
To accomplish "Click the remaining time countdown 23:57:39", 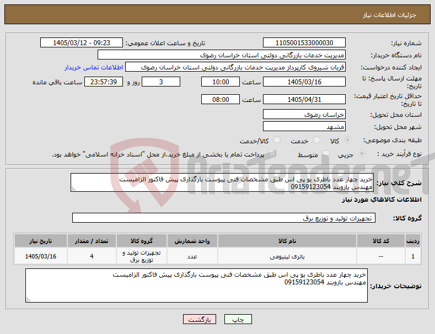I will (x=104, y=82).
